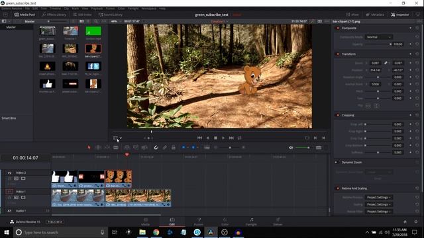
Task: Switch to the Color page
Action: click(225, 222)
